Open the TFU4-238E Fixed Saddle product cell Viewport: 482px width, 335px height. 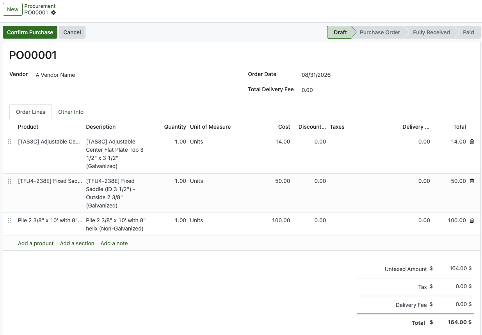50,181
